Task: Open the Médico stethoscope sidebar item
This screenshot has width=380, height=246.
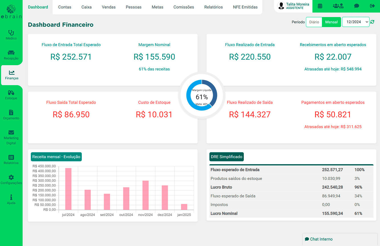Action: coord(11,35)
